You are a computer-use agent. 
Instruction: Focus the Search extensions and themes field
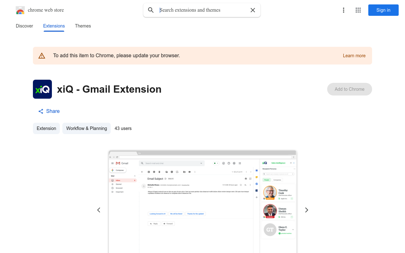click(202, 10)
